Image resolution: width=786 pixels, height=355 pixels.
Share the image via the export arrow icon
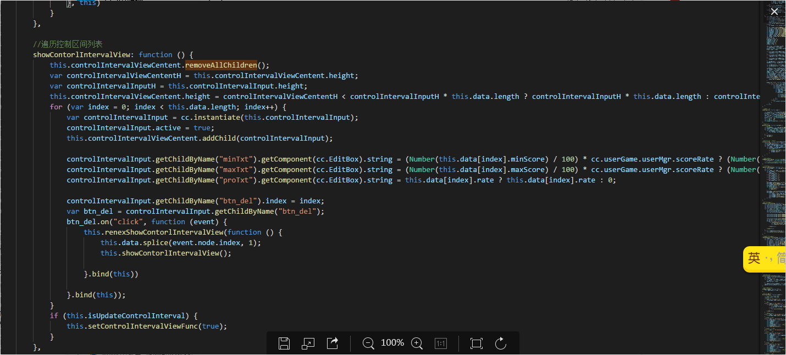tap(333, 343)
